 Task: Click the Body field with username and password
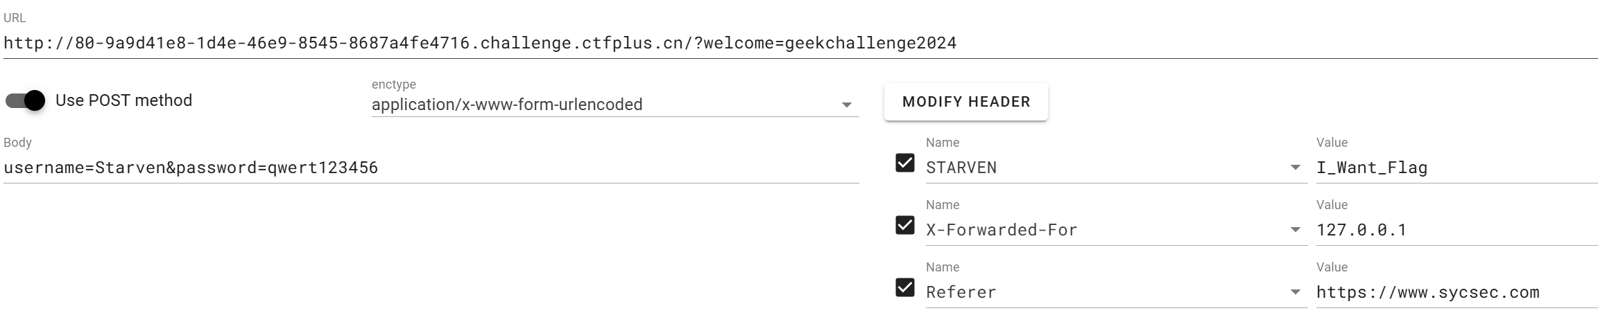click(431, 168)
